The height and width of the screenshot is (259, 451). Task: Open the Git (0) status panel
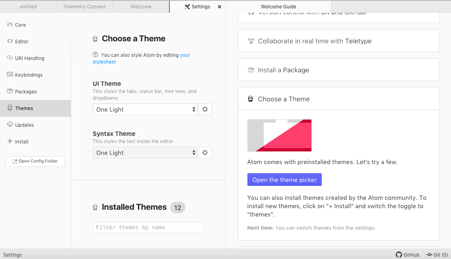437,255
